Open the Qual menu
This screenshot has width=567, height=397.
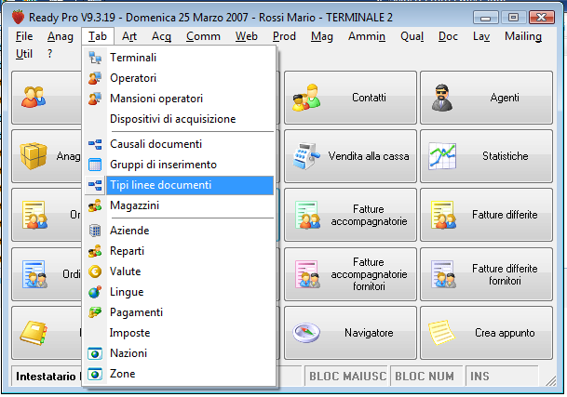tap(412, 36)
